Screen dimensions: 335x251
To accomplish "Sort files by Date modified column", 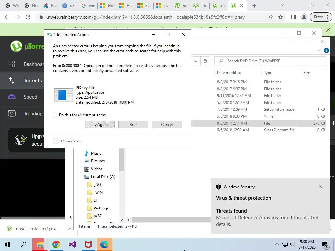I will pos(229,73).
